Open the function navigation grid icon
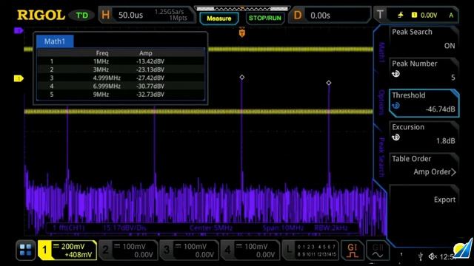 click(x=25, y=250)
